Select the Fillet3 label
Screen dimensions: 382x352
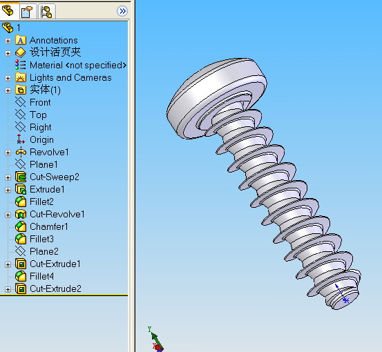pyautogui.click(x=41, y=239)
